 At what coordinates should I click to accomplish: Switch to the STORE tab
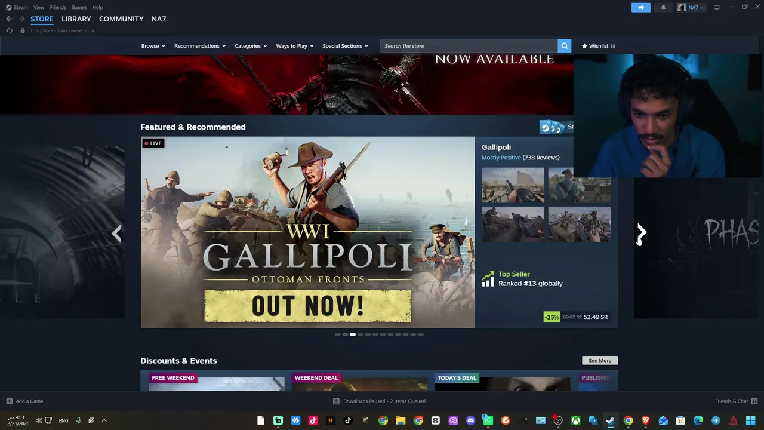[42, 19]
